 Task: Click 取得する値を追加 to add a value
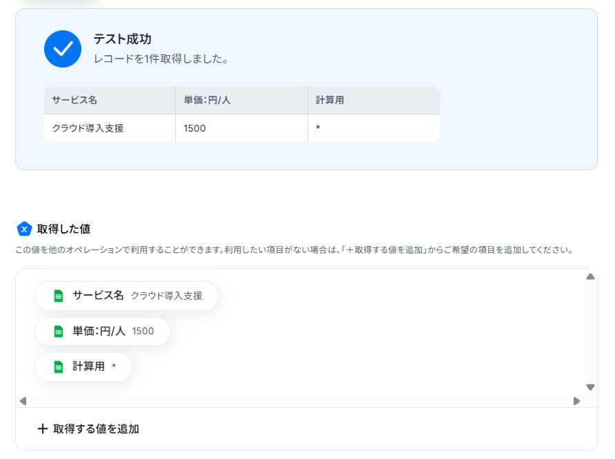[89, 429]
